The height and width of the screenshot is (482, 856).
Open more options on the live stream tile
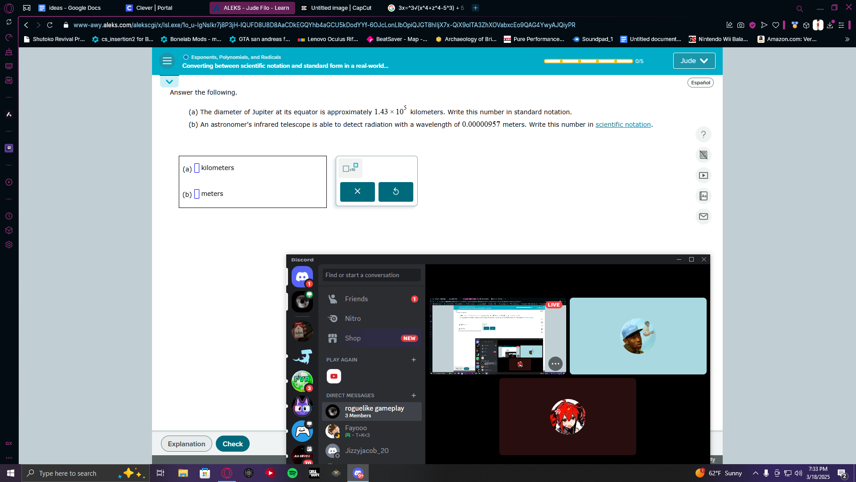pyautogui.click(x=555, y=364)
